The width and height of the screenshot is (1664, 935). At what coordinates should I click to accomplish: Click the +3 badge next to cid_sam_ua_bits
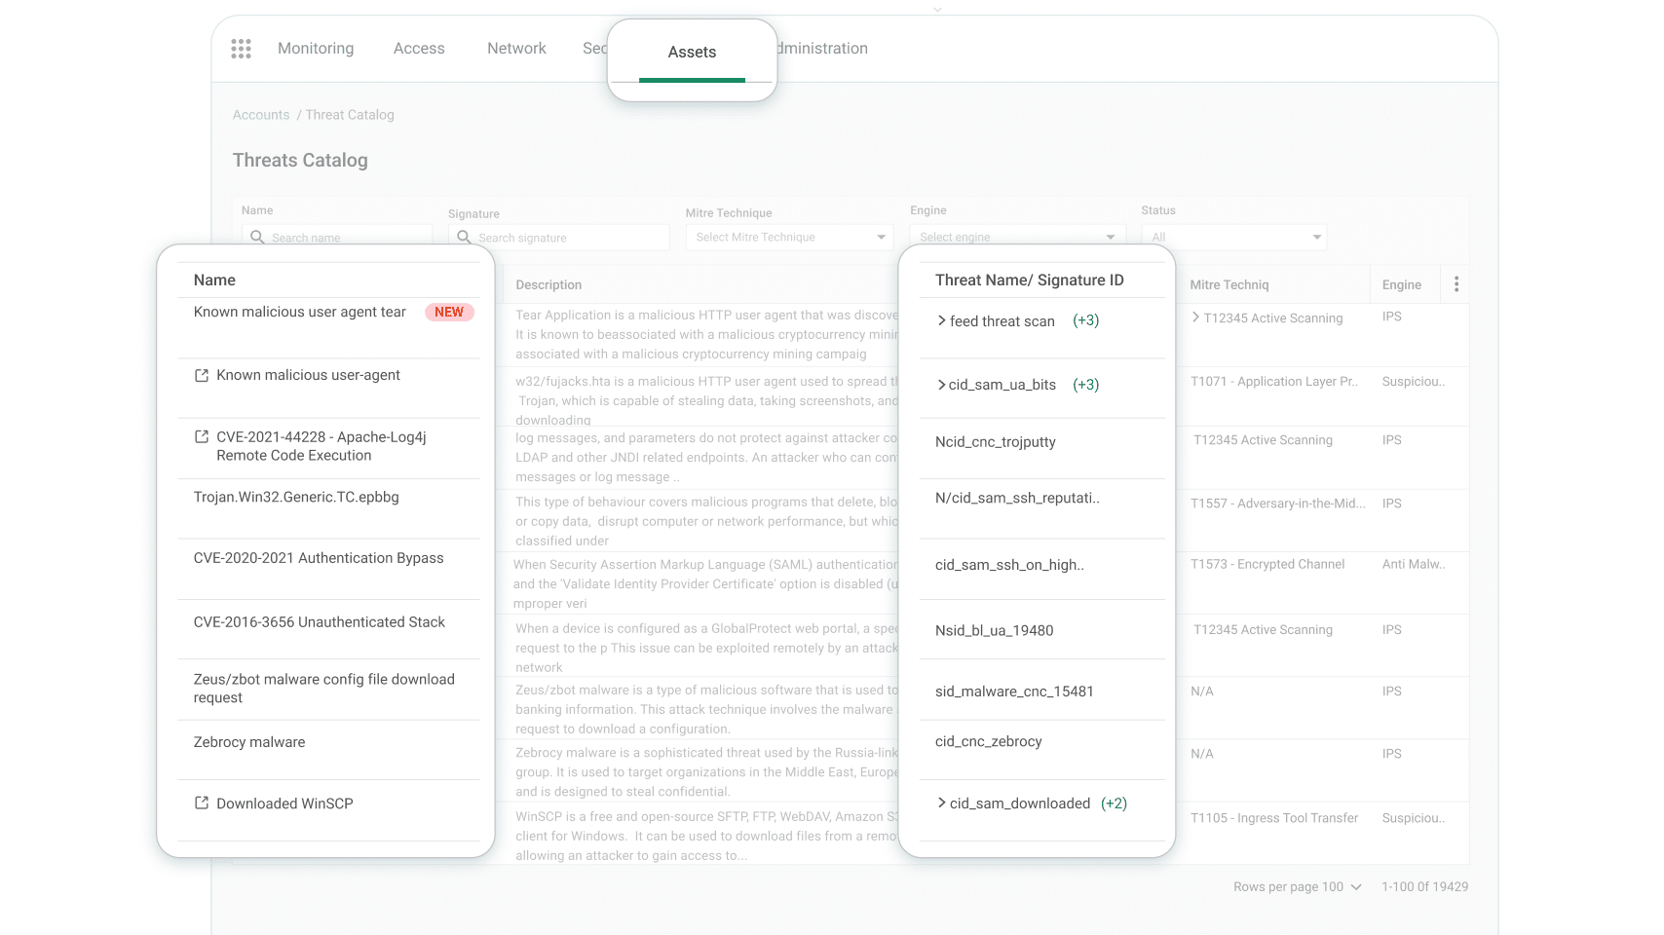[1085, 385]
